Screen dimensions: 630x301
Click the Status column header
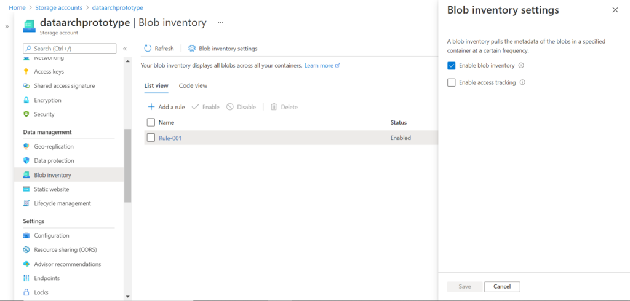tap(399, 122)
